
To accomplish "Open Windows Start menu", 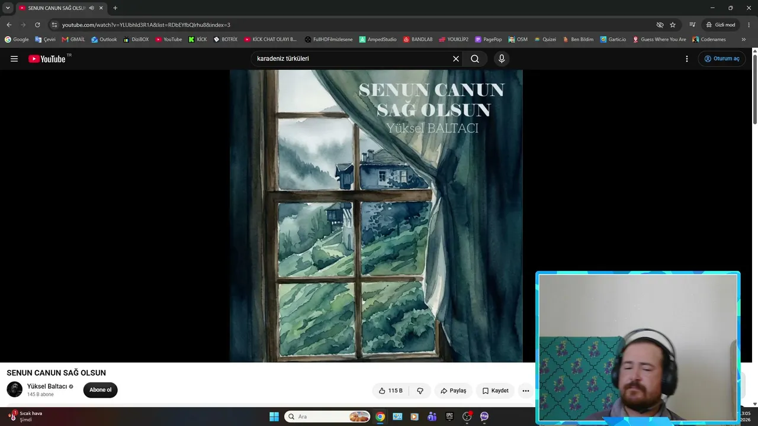I will click(274, 417).
